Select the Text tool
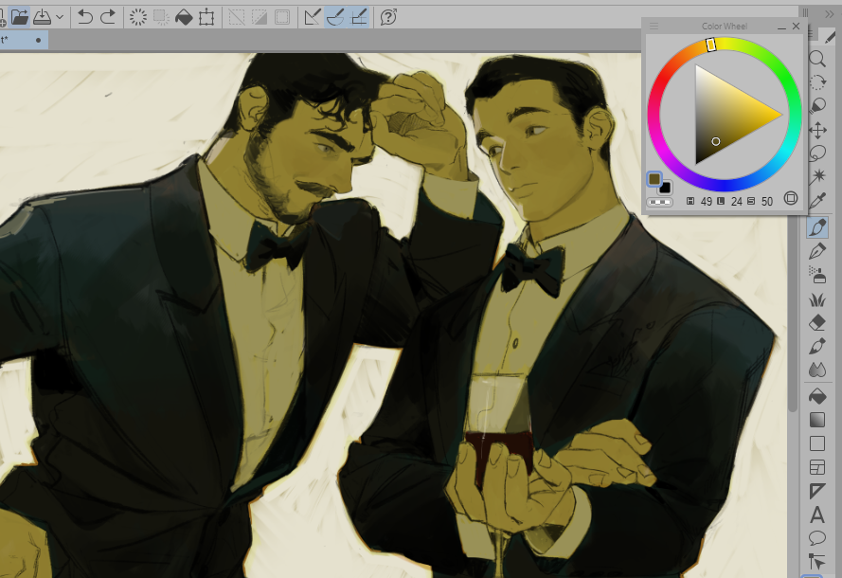 point(817,515)
